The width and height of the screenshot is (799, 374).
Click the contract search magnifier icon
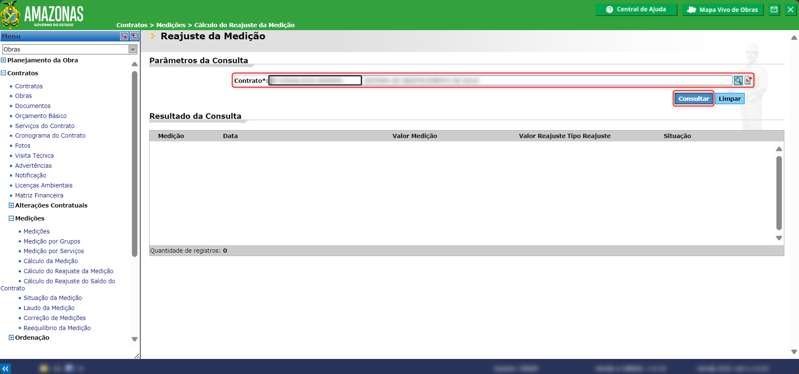pyautogui.click(x=738, y=80)
